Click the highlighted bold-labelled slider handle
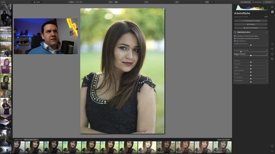 click(251, 56)
